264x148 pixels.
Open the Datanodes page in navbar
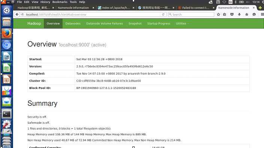(x=73, y=24)
